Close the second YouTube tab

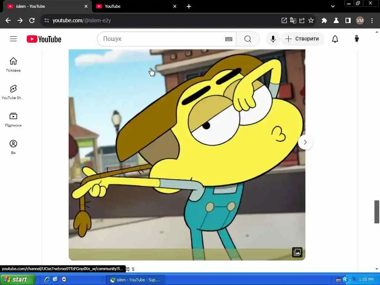(x=175, y=6)
